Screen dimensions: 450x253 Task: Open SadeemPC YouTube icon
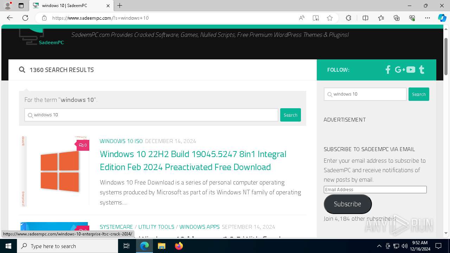(x=411, y=70)
